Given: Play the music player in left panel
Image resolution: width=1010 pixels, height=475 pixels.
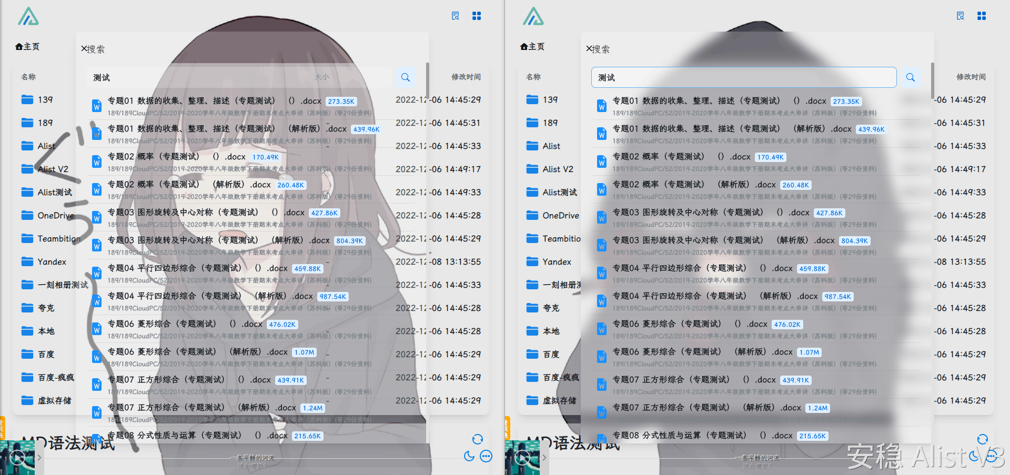Looking at the screenshot, I should (x=17, y=458).
